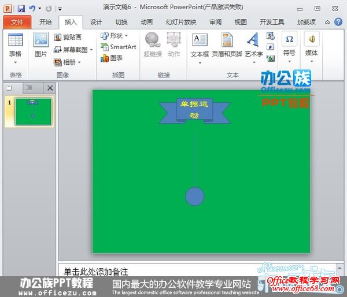Image resolution: width=347 pixels, height=297 pixels.
Task: Open Header and Footer (页眉和页脚)
Action: (227, 40)
